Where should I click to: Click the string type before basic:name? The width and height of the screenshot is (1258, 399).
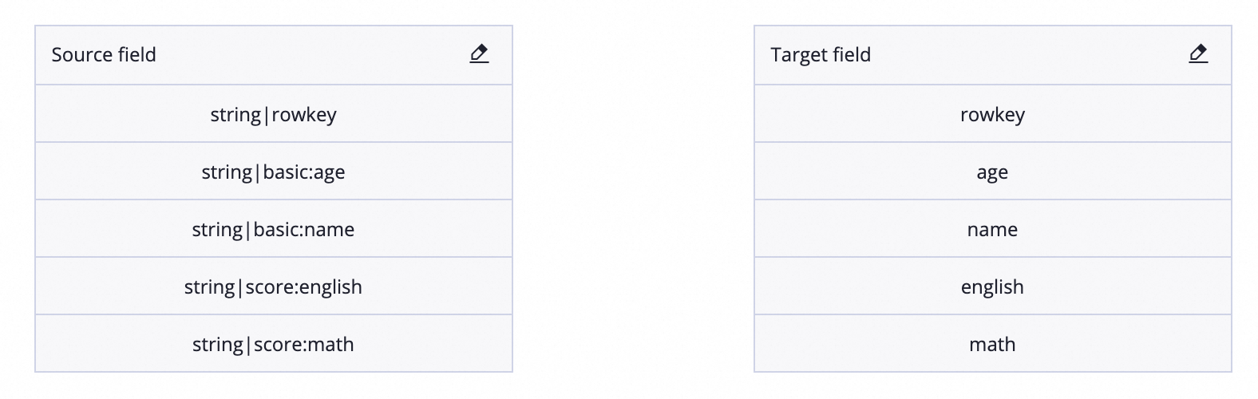tap(217, 230)
